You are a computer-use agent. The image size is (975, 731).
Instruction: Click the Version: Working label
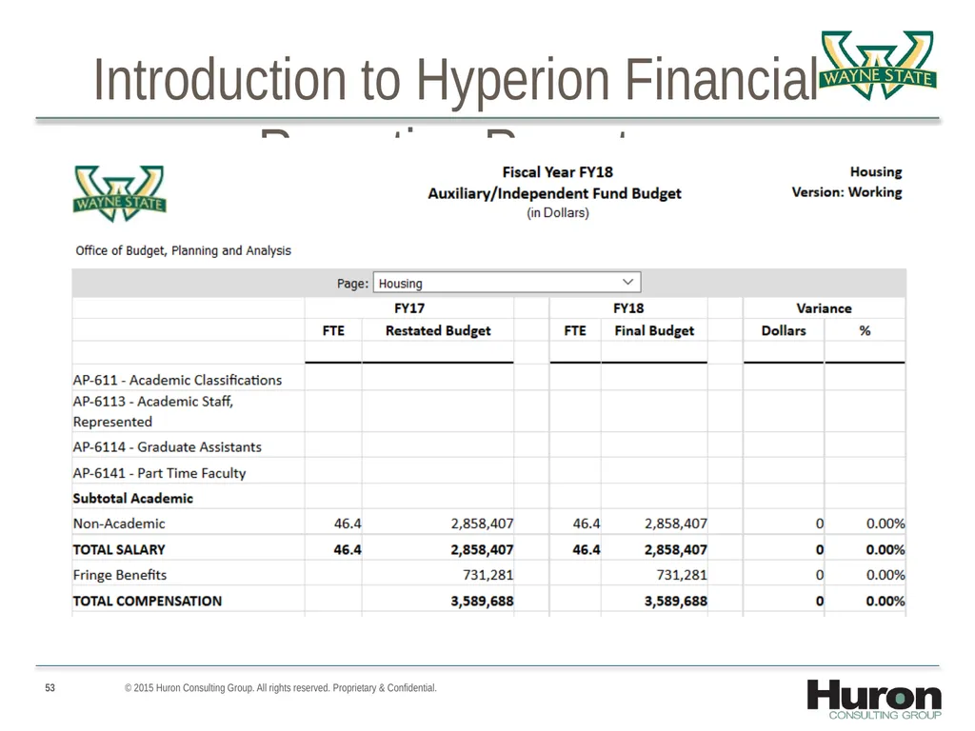(x=846, y=192)
